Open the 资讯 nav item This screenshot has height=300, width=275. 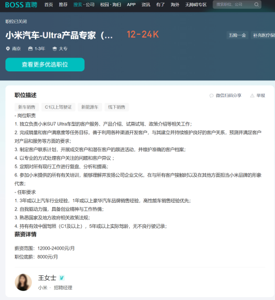146,5
